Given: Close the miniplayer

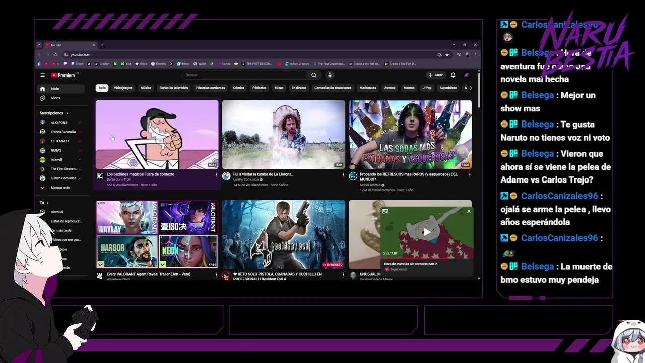Looking at the screenshot, I should pos(469,211).
